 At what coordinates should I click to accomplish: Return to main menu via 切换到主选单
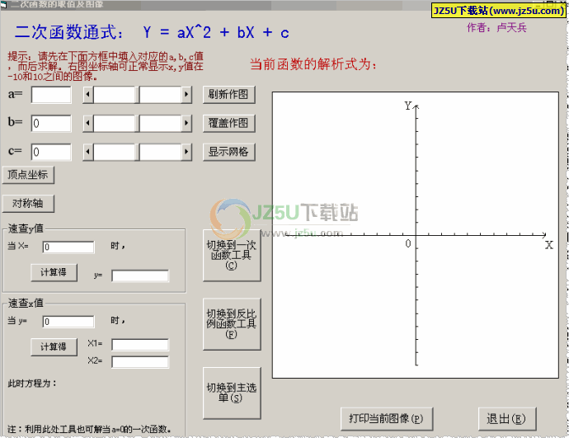click(x=231, y=393)
